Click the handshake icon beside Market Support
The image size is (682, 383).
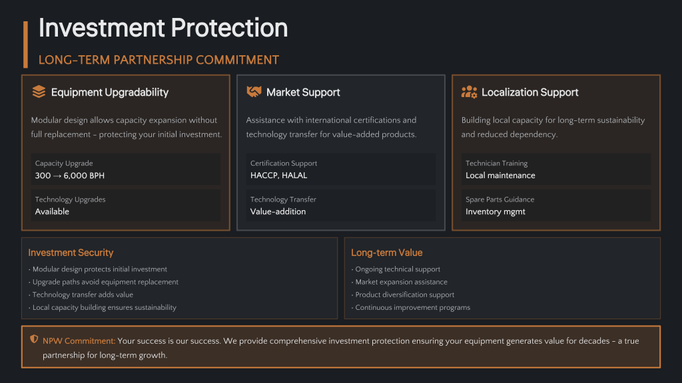pos(254,92)
